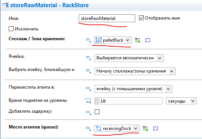Click the Место агентов (queue) label
Viewport: 202px width, 139px height.
tap(34, 127)
